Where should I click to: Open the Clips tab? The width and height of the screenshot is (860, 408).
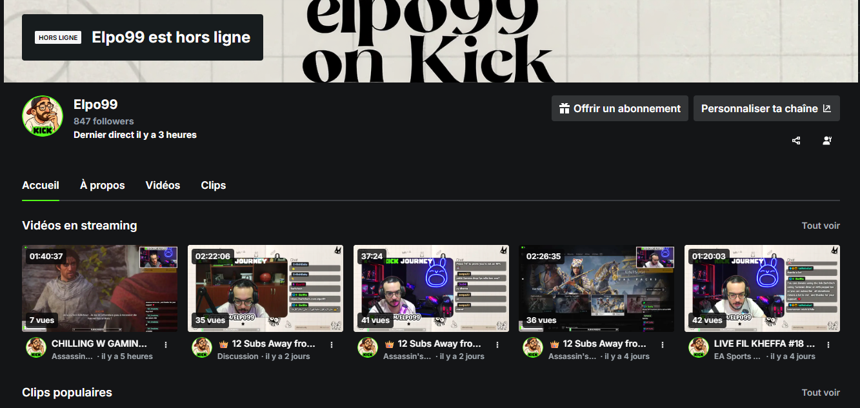point(214,185)
